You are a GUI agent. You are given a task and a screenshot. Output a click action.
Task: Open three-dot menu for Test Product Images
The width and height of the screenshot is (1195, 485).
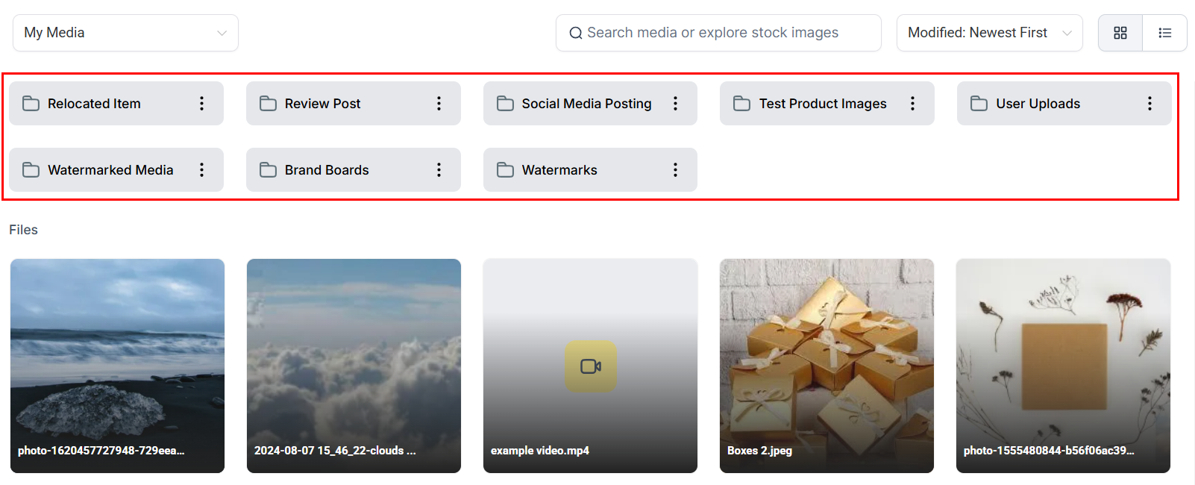tap(912, 104)
